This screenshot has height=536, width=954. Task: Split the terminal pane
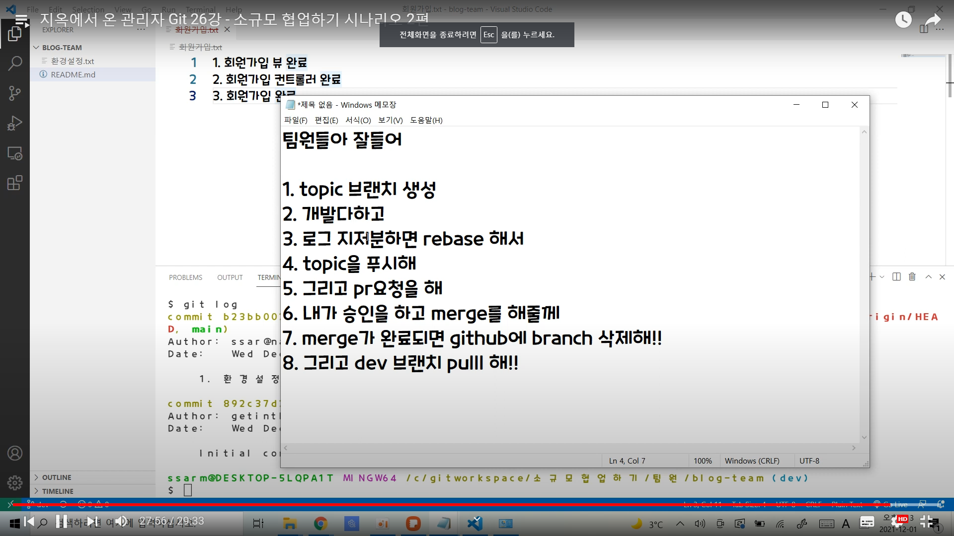(896, 277)
